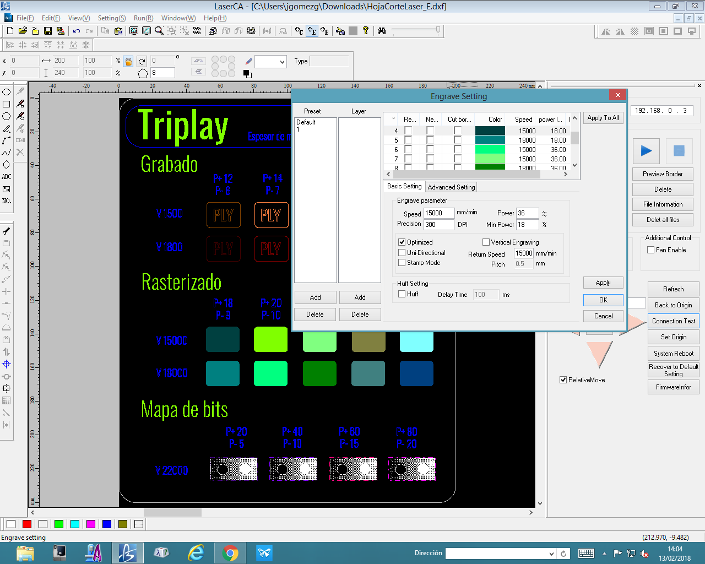Click the rotate icon next to angle field
This screenshot has height=564, width=705.
point(142,61)
